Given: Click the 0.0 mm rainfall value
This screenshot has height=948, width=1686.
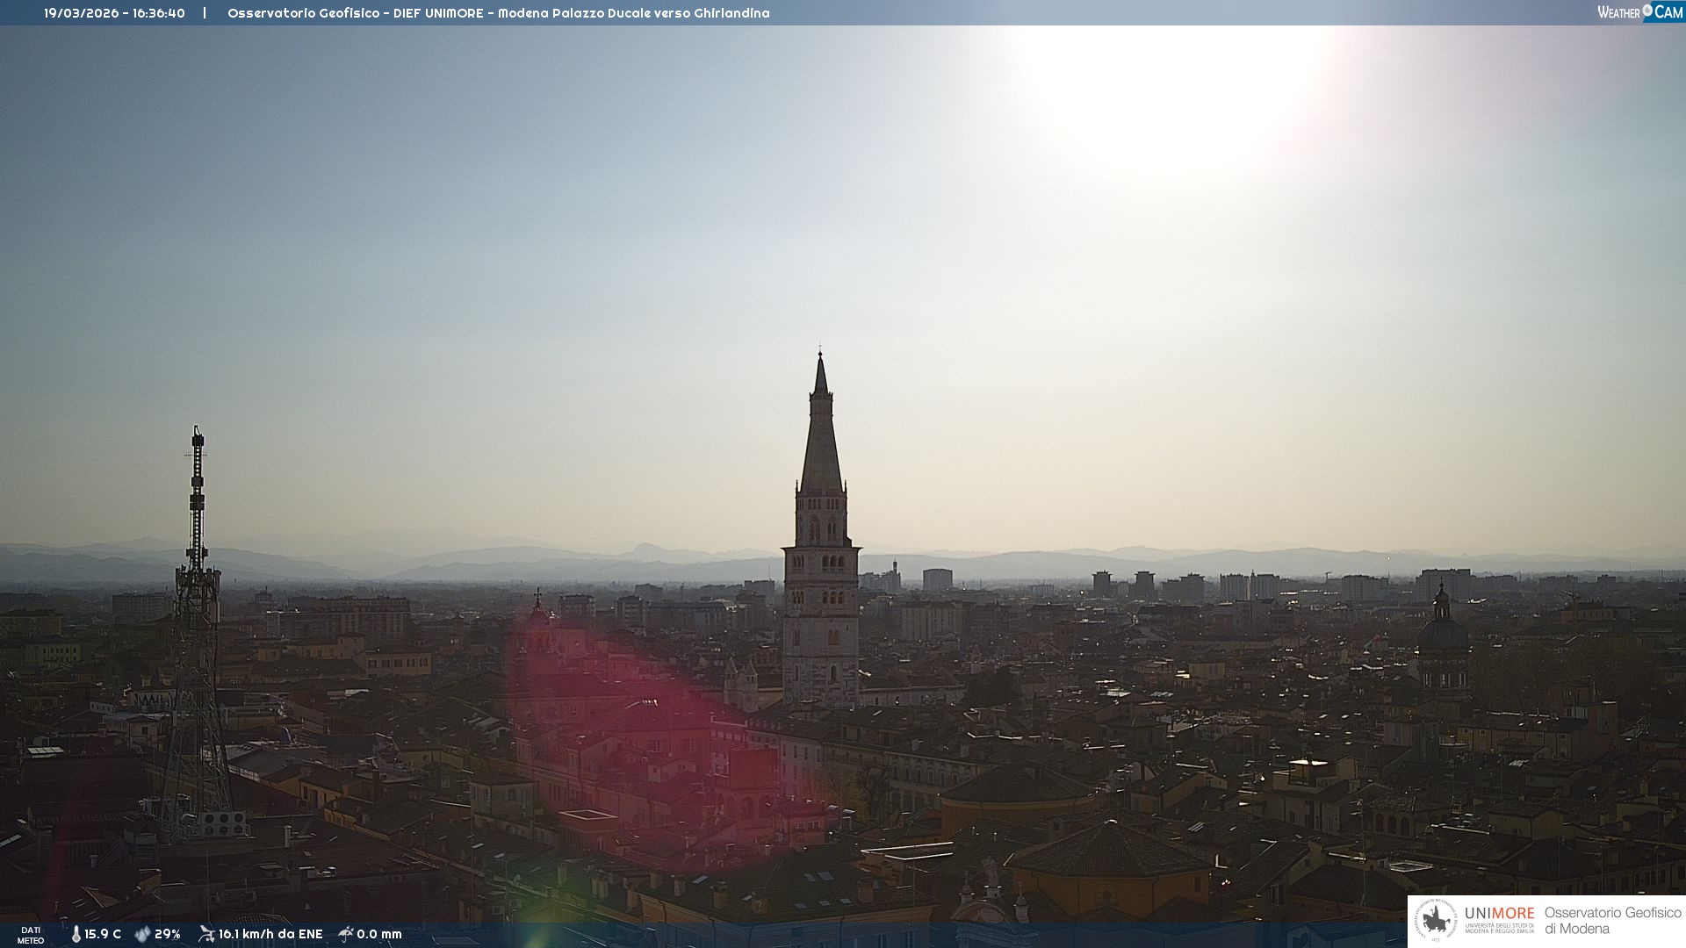Looking at the screenshot, I should tap(379, 934).
